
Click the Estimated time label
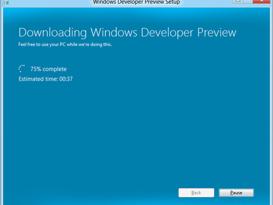(39, 79)
